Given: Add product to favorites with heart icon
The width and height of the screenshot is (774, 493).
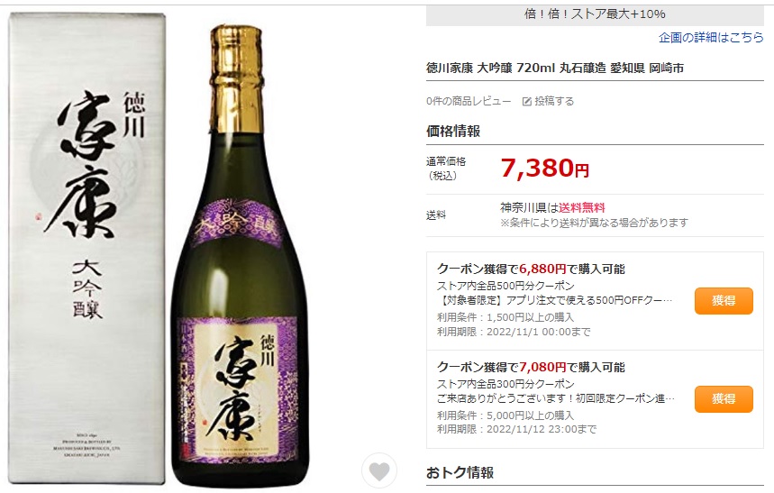Looking at the screenshot, I should 379,470.
